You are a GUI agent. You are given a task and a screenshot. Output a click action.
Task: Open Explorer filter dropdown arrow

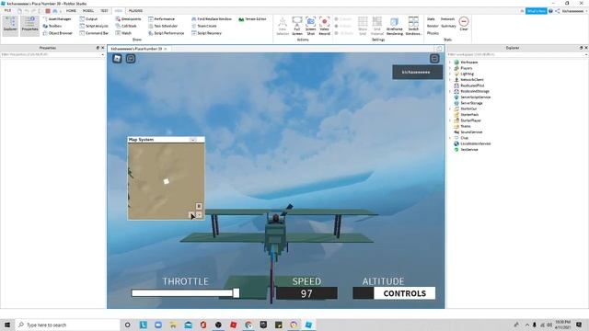pyautogui.click(x=586, y=54)
